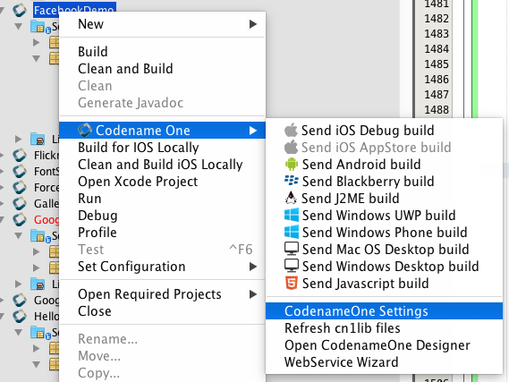Click line number 1484 in the gutter

[437, 48]
